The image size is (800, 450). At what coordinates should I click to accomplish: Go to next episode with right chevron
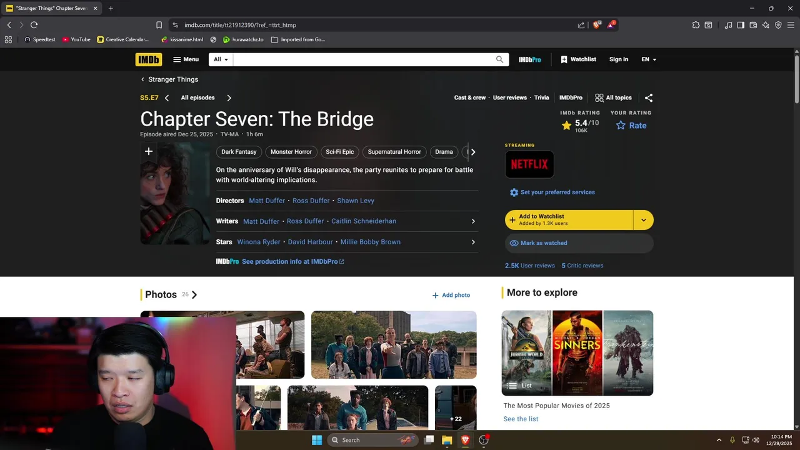(x=229, y=97)
